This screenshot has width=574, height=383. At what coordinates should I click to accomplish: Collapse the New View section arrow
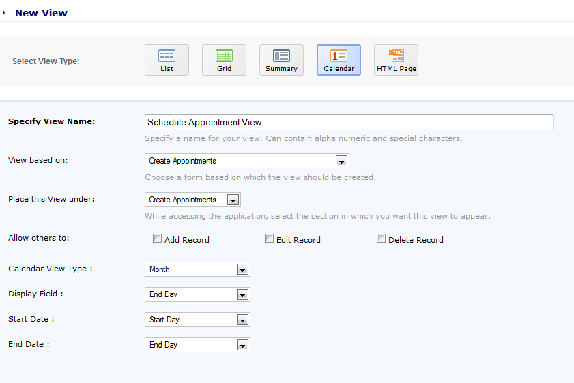pyautogui.click(x=4, y=12)
